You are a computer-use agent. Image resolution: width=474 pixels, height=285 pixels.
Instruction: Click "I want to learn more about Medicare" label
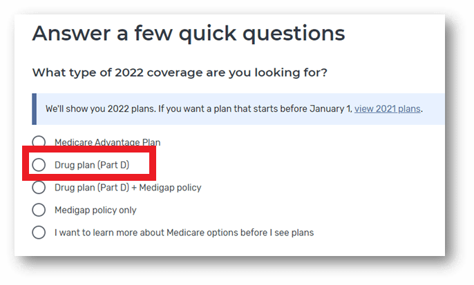pyautogui.click(x=138, y=233)
